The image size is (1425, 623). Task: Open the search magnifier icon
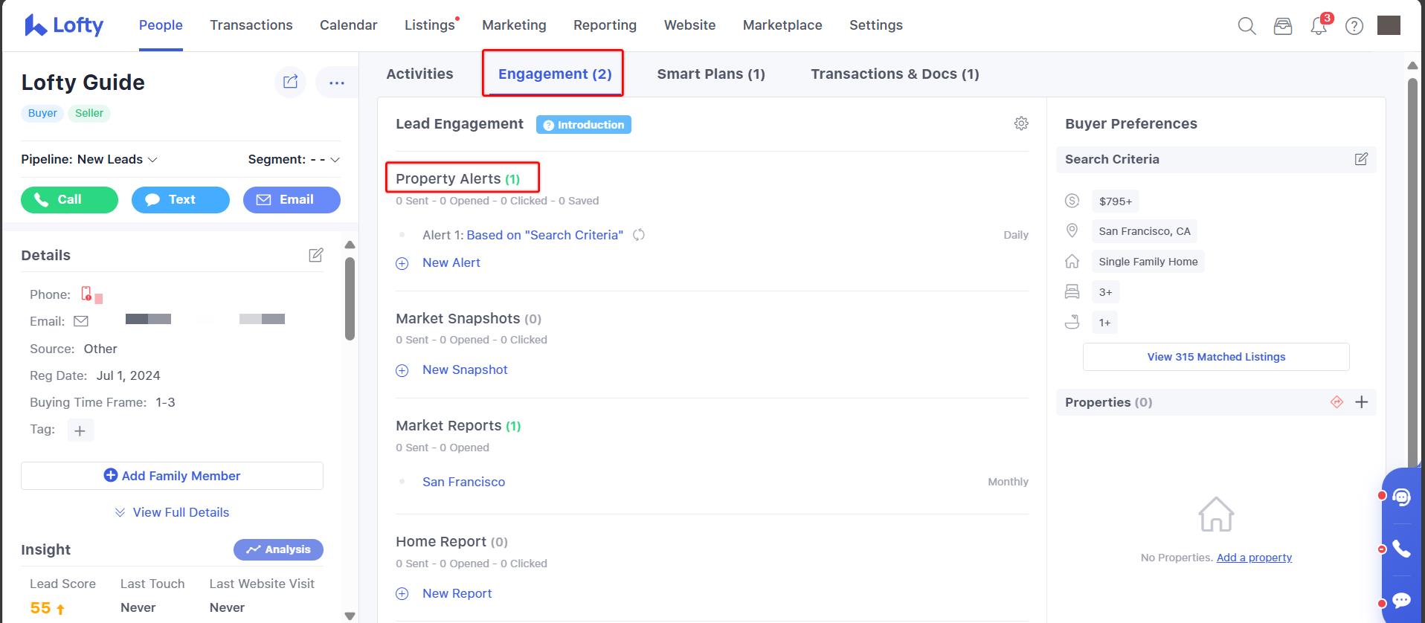click(x=1247, y=26)
